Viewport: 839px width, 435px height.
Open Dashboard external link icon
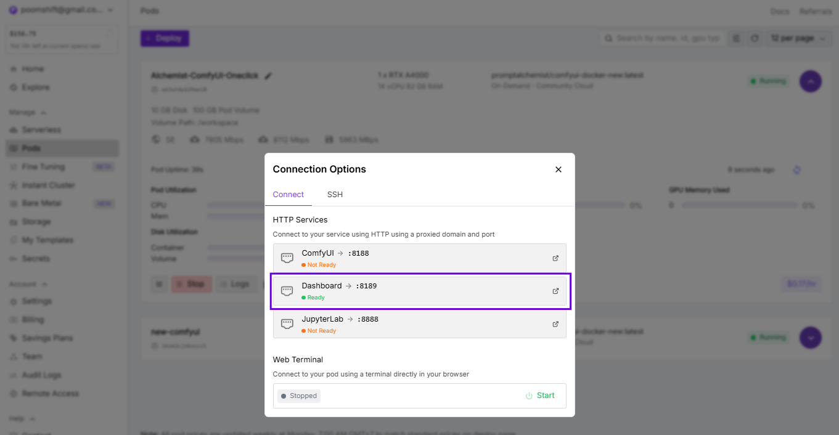pyautogui.click(x=555, y=291)
